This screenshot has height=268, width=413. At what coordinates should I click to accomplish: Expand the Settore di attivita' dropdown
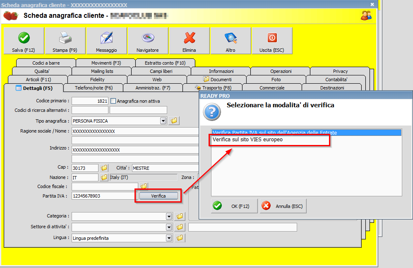coord(169,227)
